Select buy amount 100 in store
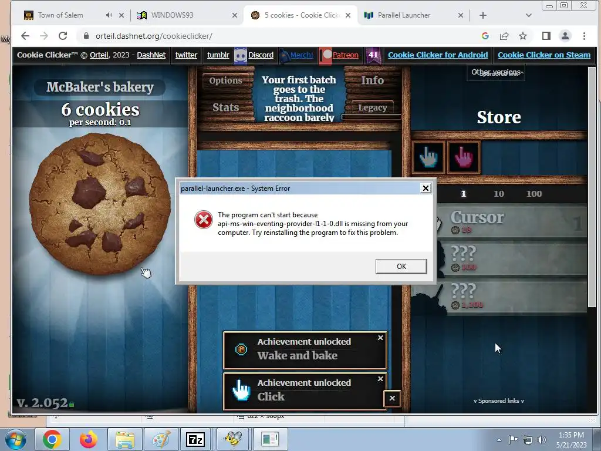The height and width of the screenshot is (451, 601). point(534,194)
